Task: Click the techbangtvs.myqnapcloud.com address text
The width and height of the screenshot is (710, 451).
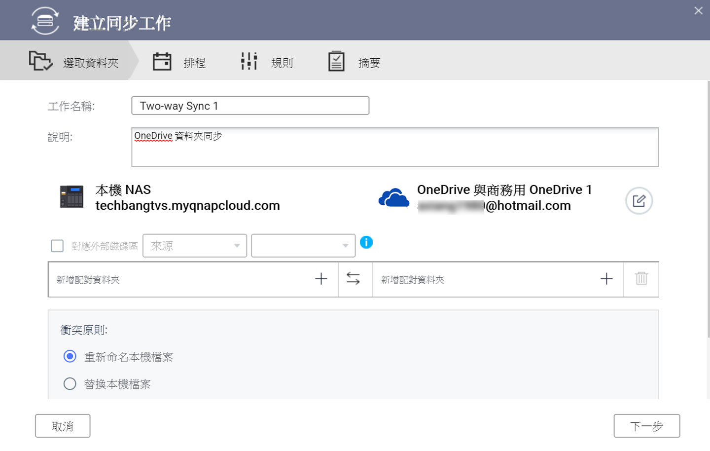Action: tap(188, 206)
